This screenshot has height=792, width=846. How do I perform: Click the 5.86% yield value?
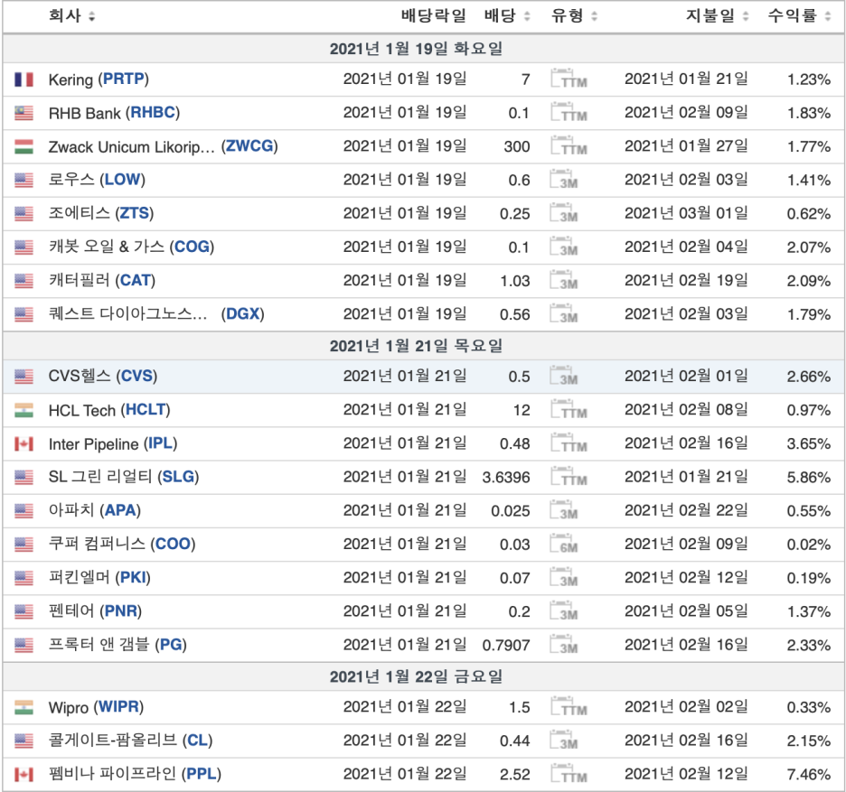pyautogui.click(x=808, y=477)
